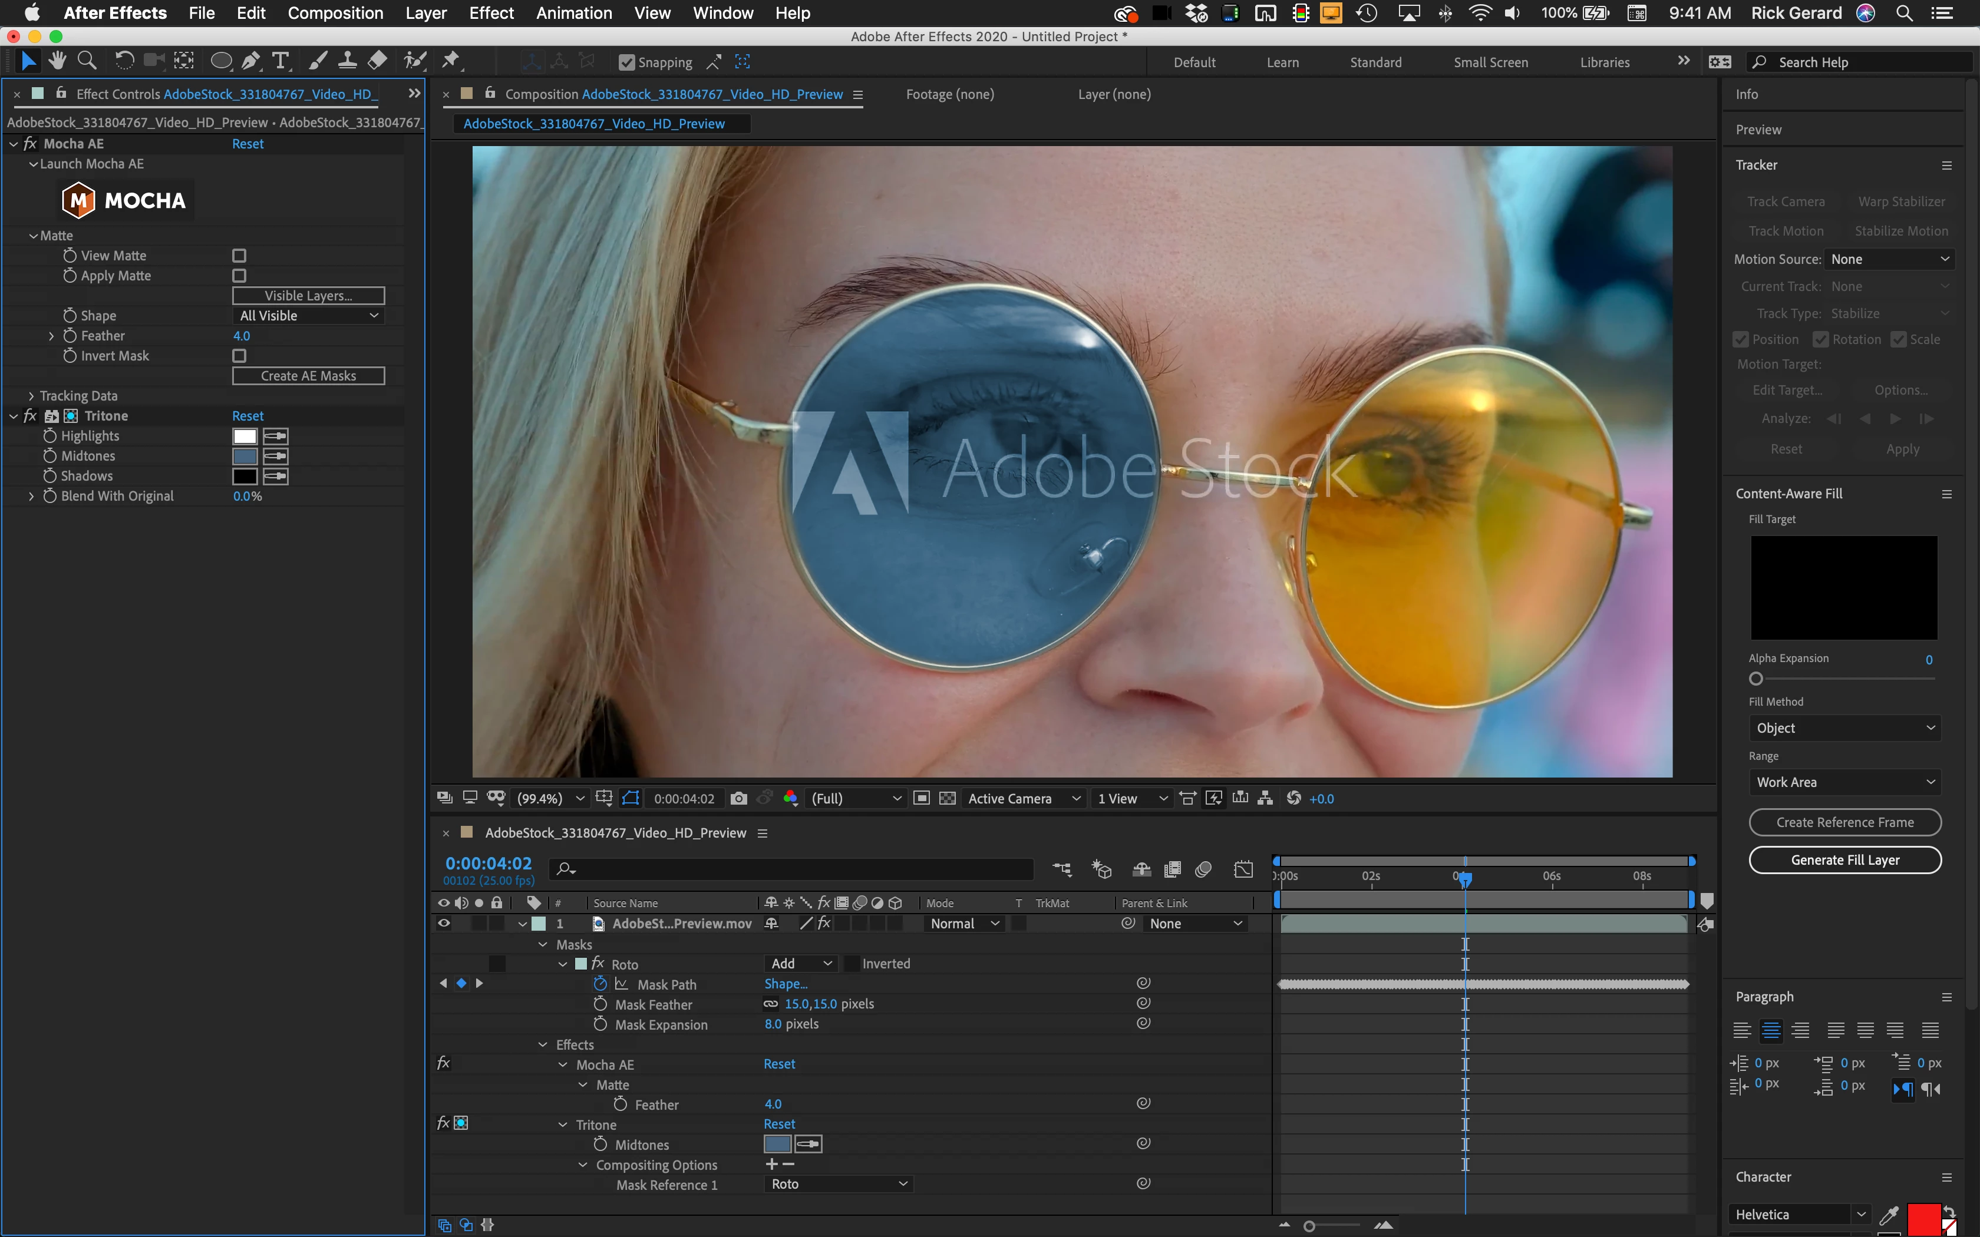1980x1237 pixels.
Task: Hide layer 1 using eye icon
Action: point(444,924)
